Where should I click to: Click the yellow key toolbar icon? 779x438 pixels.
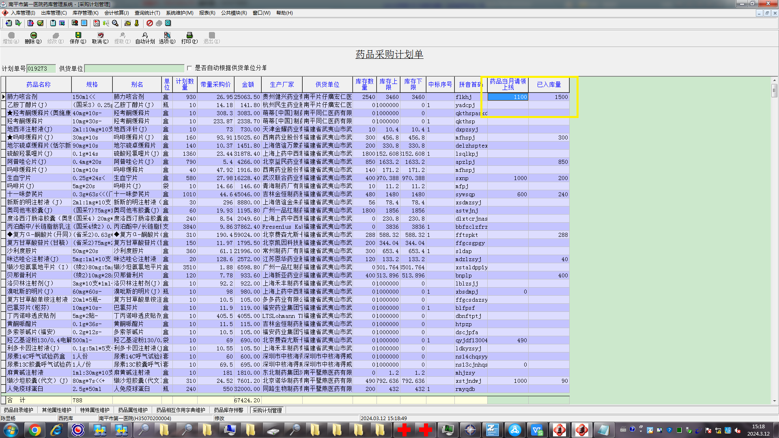137,23
